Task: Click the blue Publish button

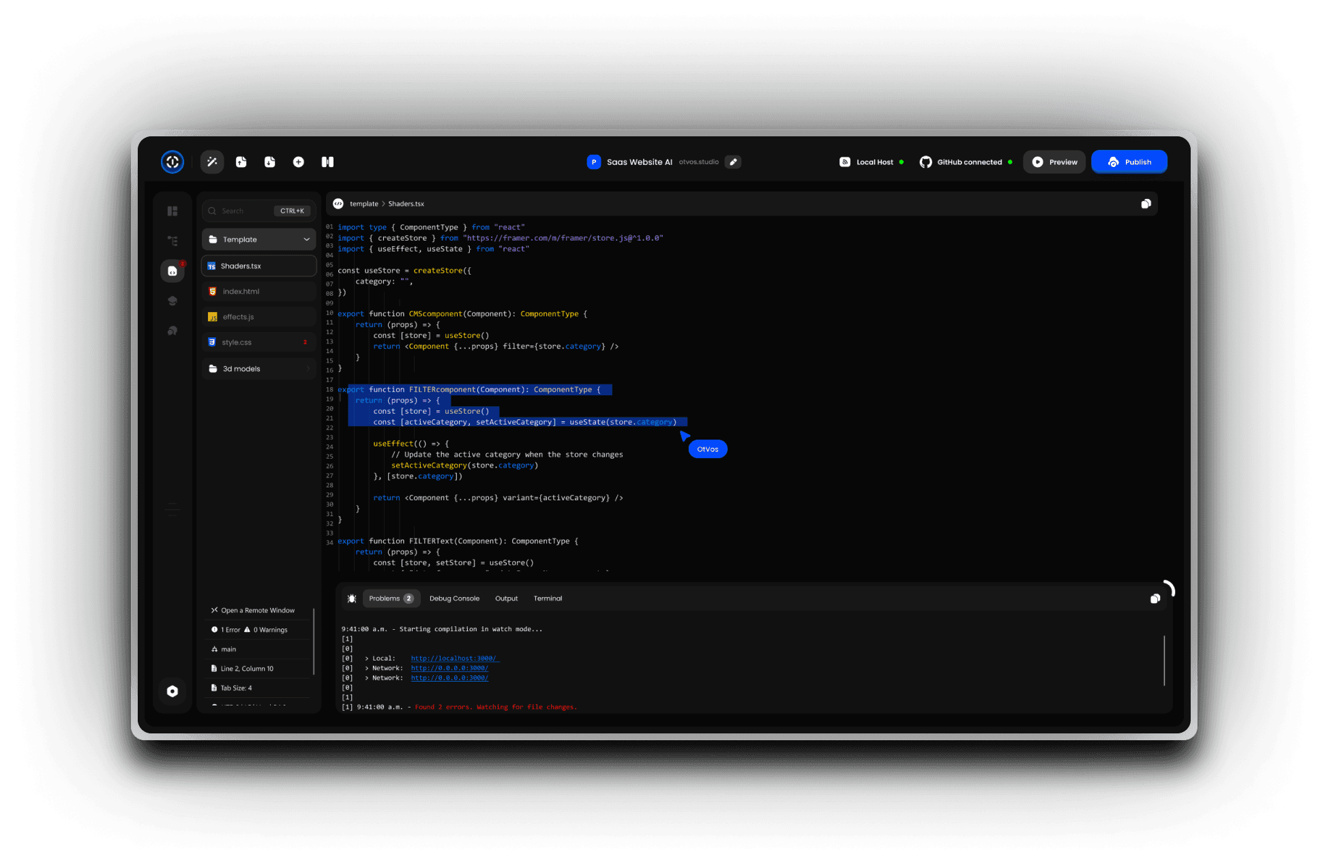Action: click(1129, 162)
